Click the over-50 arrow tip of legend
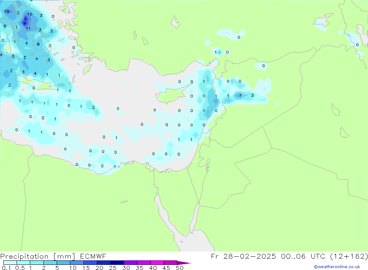 [x=184, y=263]
